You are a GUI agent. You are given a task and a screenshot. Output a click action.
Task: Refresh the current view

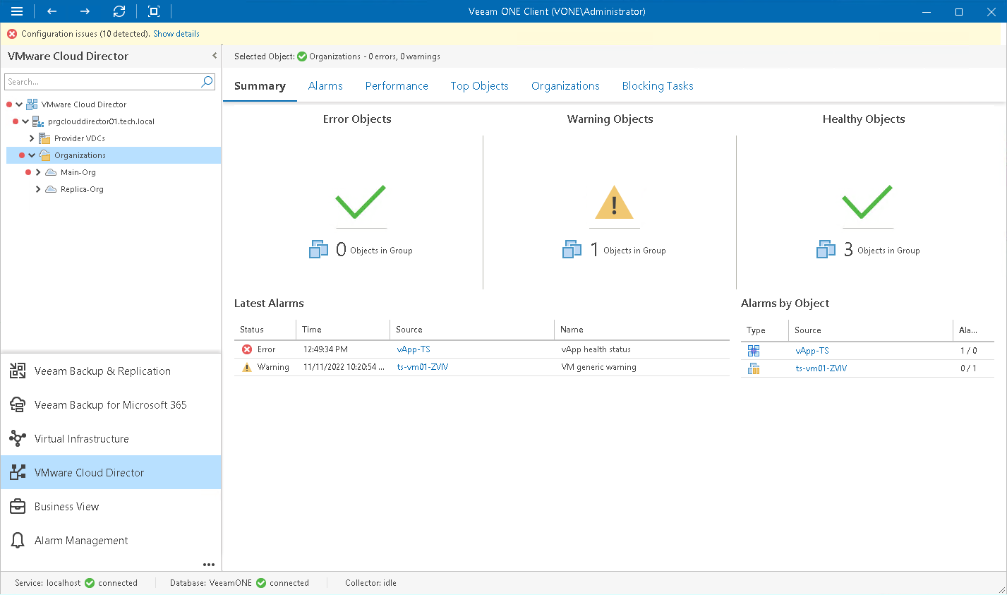(119, 11)
